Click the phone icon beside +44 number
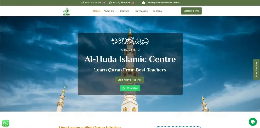Screen dimensions: 260x128 point(83,3)
